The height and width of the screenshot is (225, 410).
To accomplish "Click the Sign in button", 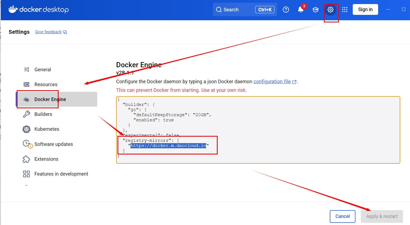I will point(365,9).
